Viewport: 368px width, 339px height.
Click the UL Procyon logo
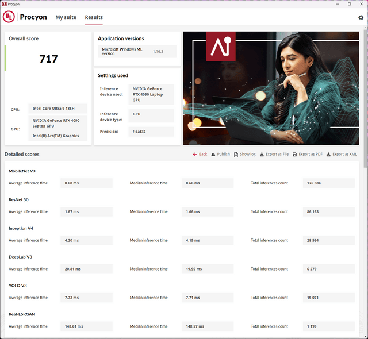click(x=9, y=17)
